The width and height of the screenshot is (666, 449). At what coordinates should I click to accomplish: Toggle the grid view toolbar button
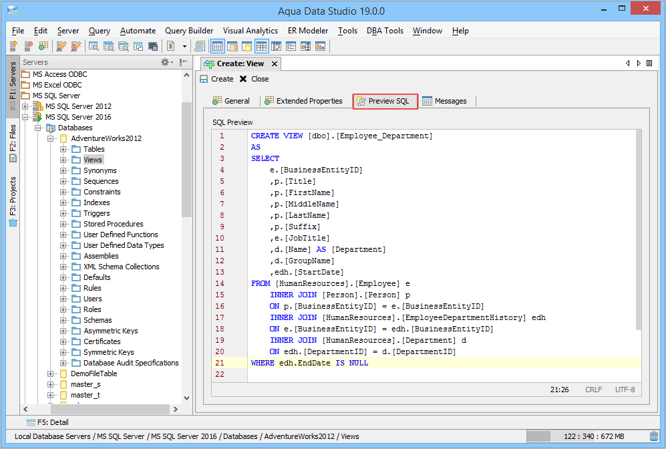pos(261,46)
